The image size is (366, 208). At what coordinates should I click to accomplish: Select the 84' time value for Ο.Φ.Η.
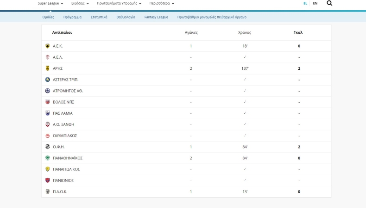pos(245,147)
